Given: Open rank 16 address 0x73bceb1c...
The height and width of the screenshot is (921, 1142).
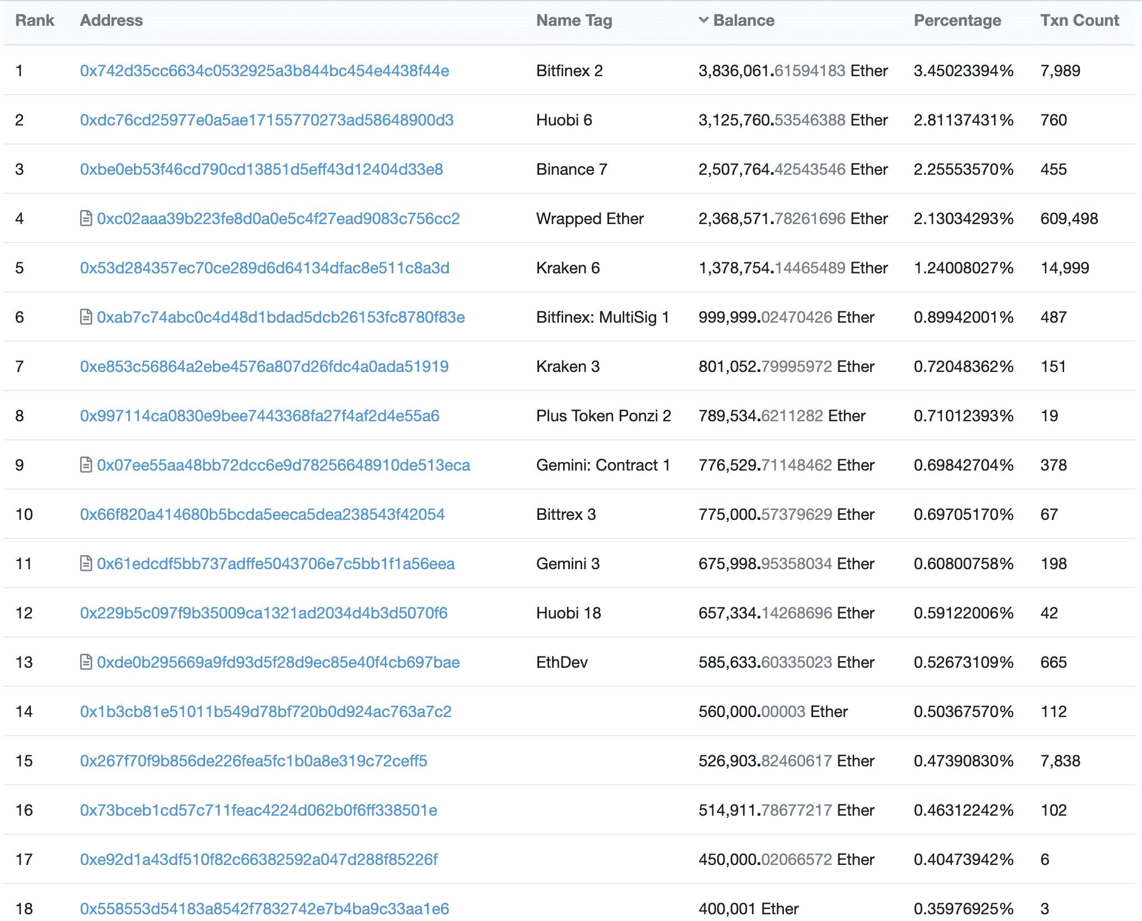Looking at the screenshot, I should (259, 810).
